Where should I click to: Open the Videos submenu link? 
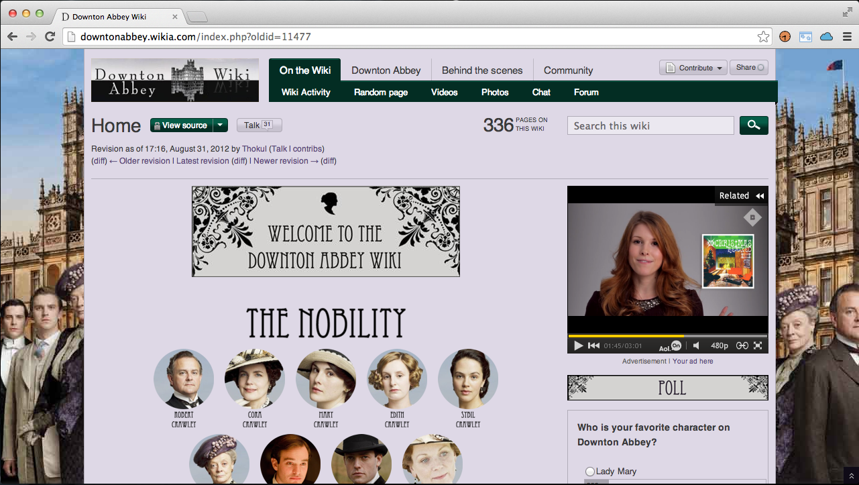click(x=445, y=92)
